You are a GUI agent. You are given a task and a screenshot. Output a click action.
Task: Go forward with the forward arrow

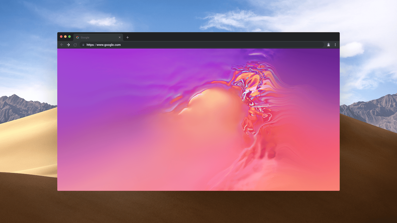tap(68, 45)
